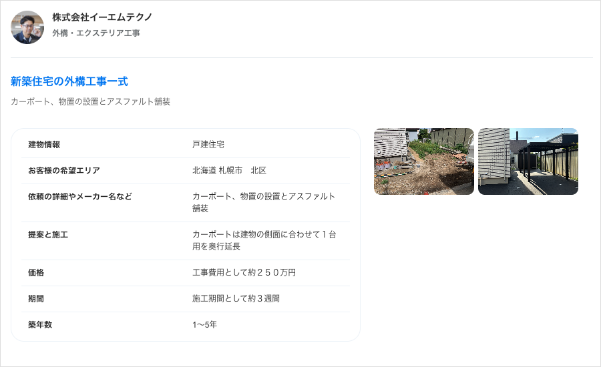This screenshot has height=367, width=601.
Task: Click the 築年数 row label
Action: (x=40, y=325)
